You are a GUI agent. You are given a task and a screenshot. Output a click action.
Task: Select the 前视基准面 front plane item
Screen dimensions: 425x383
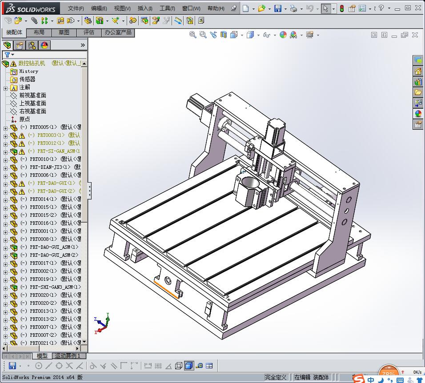tap(32, 96)
